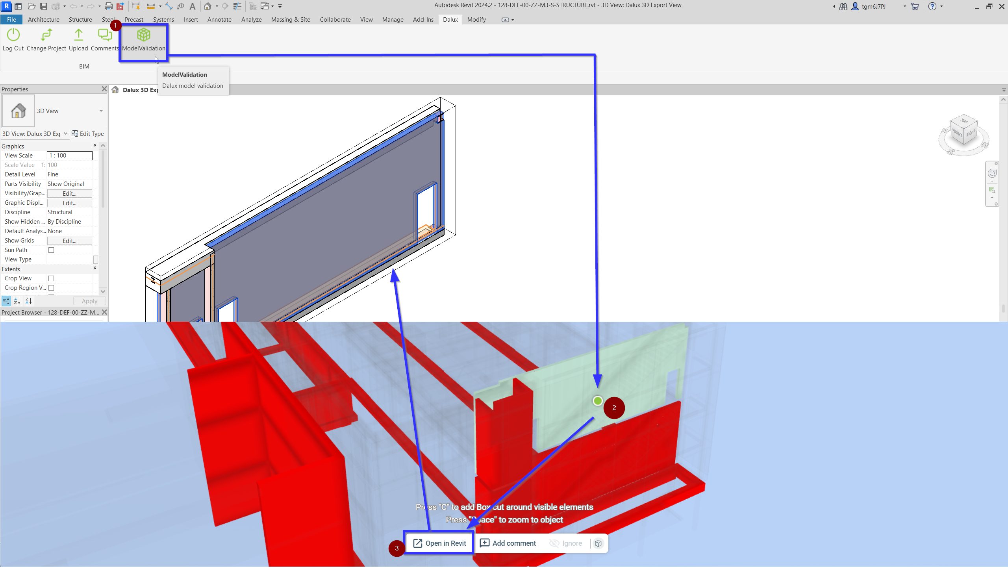Click the Save icon in quick access toolbar
Image resolution: width=1008 pixels, height=567 pixels.
click(44, 6)
